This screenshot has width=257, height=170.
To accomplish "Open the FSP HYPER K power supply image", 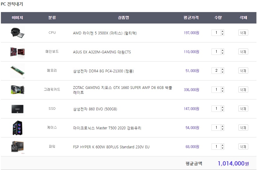I will coord(17,147).
